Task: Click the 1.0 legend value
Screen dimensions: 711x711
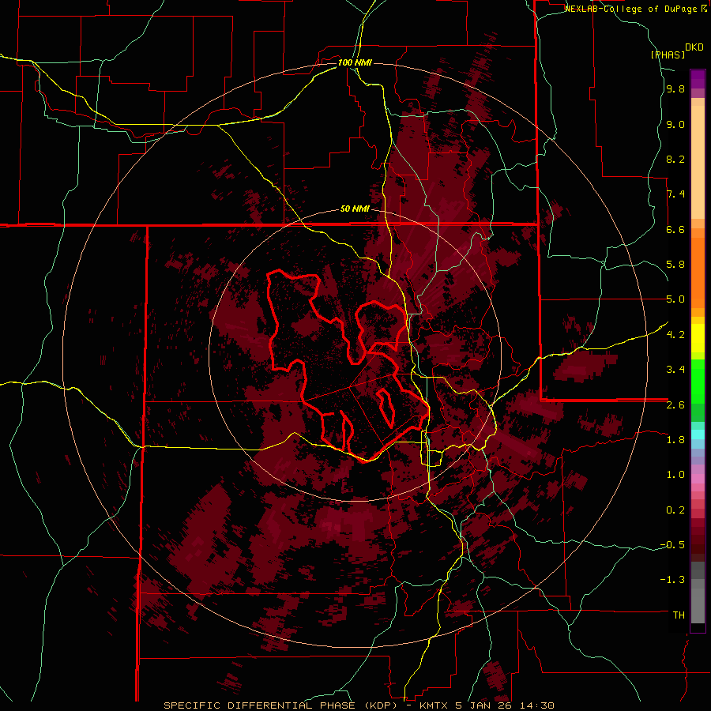Action: (675, 475)
